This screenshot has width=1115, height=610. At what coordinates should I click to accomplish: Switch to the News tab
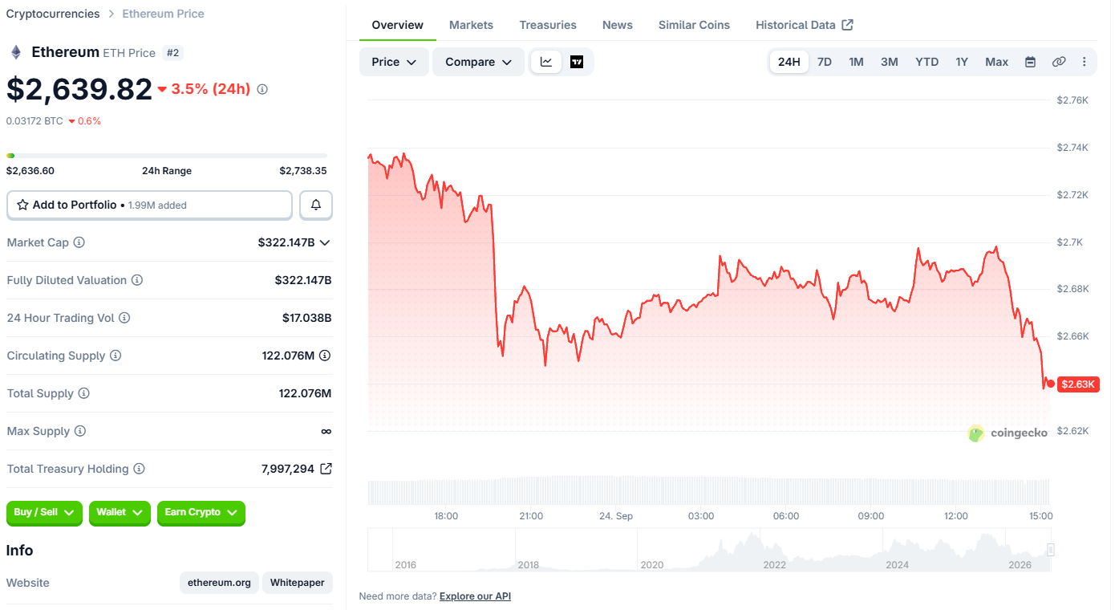click(x=618, y=25)
